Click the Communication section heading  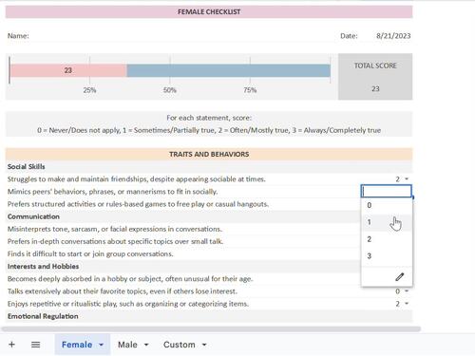click(x=33, y=216)
